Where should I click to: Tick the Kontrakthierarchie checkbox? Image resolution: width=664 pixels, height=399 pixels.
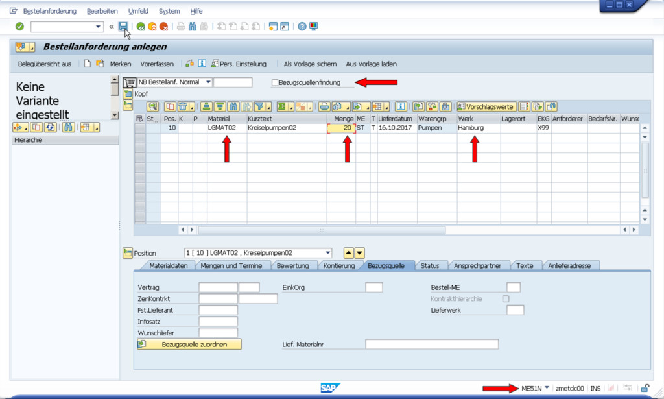(x=506, y=298)
